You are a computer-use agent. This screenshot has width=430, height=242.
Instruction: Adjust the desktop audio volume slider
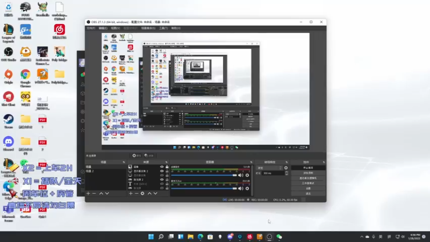(x=204, y=175)
